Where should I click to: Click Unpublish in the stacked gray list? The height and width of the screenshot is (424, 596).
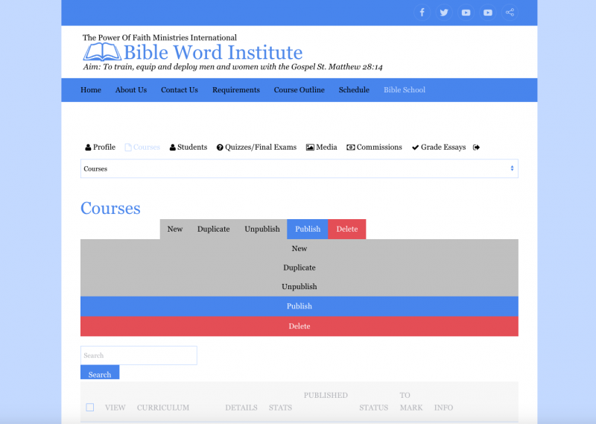pyautogui.click(x=299, y=287)
